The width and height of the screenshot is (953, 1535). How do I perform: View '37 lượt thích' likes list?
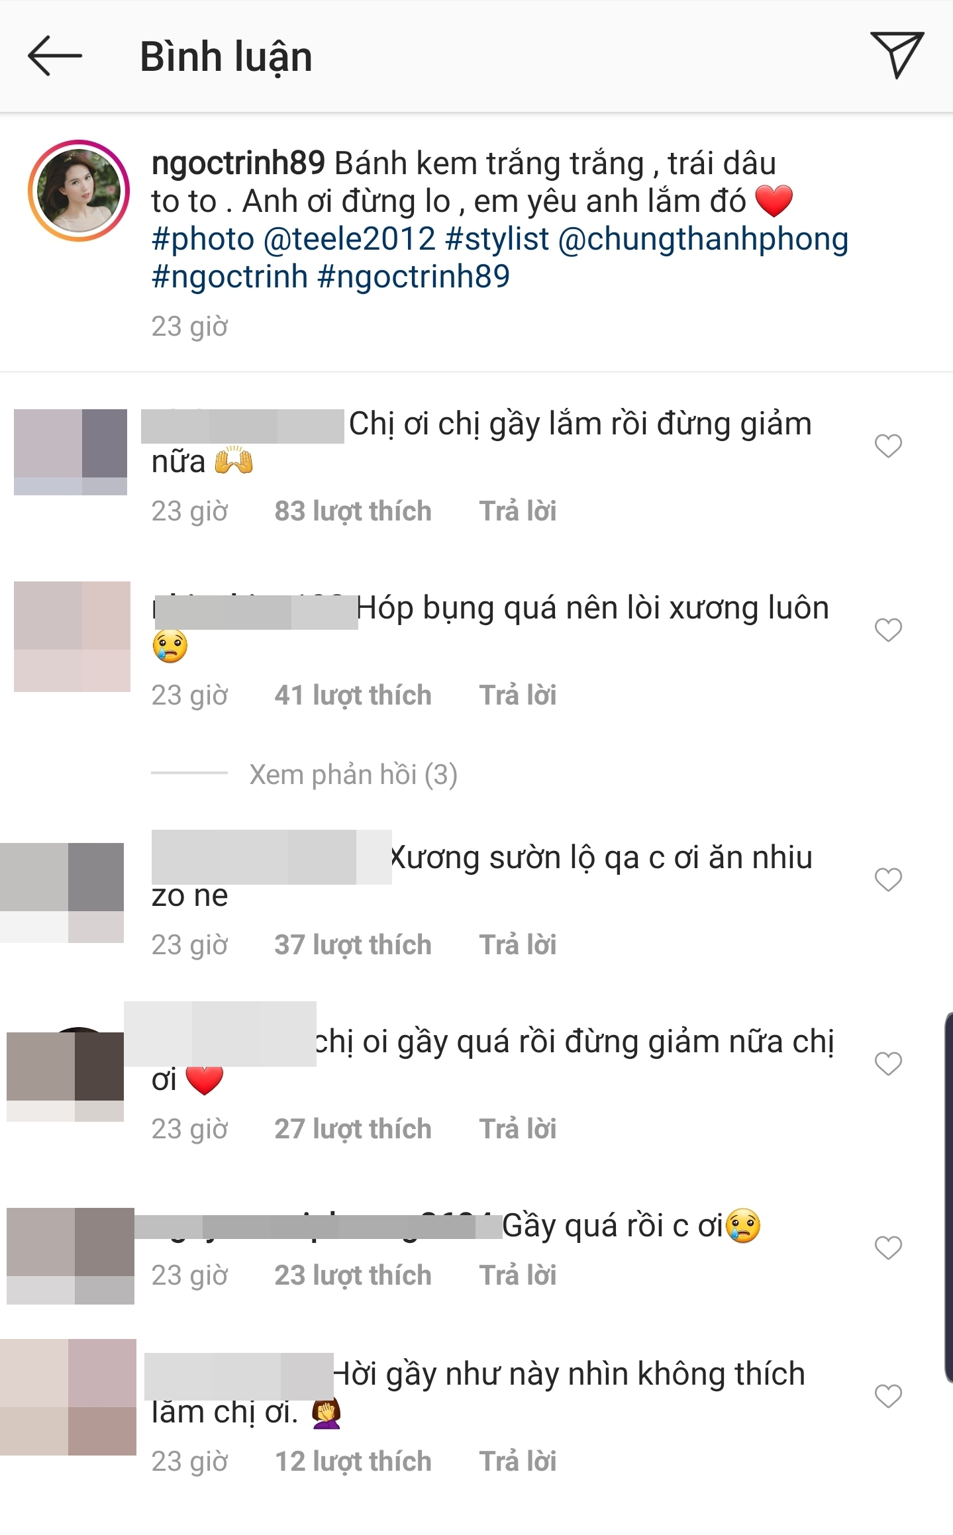(x=353, y=945)
